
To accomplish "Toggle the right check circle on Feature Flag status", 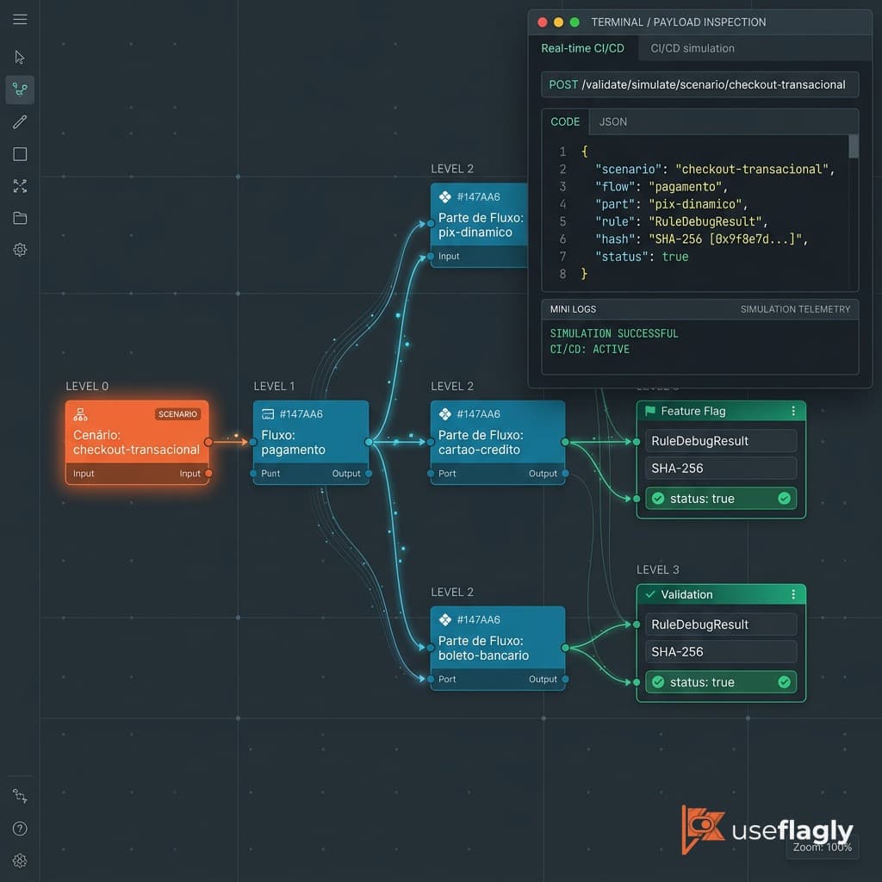I will click(x=784, y=499).
